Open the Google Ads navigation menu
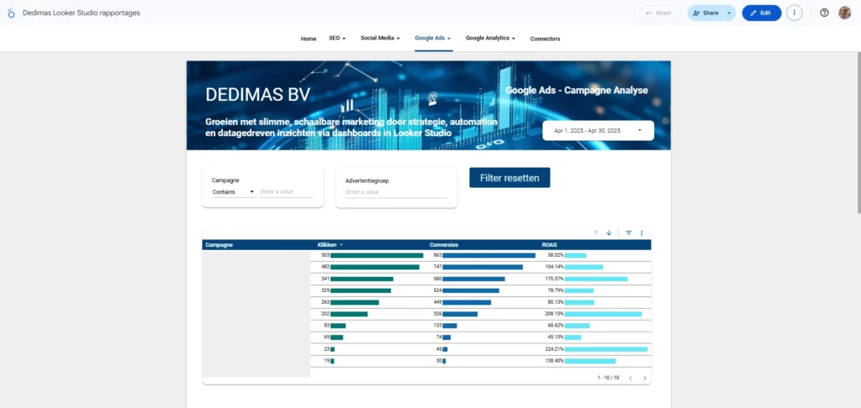Screen dimensions: 861x408 pyautogui.click(x=433, y=39)
